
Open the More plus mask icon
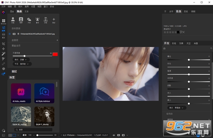tap(54, 19)
